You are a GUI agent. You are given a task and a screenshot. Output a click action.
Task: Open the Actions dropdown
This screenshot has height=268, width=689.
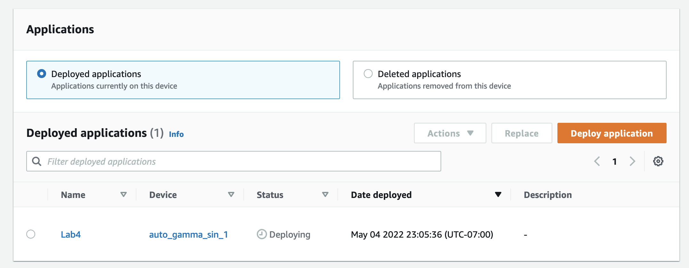[x=450, y=133]
